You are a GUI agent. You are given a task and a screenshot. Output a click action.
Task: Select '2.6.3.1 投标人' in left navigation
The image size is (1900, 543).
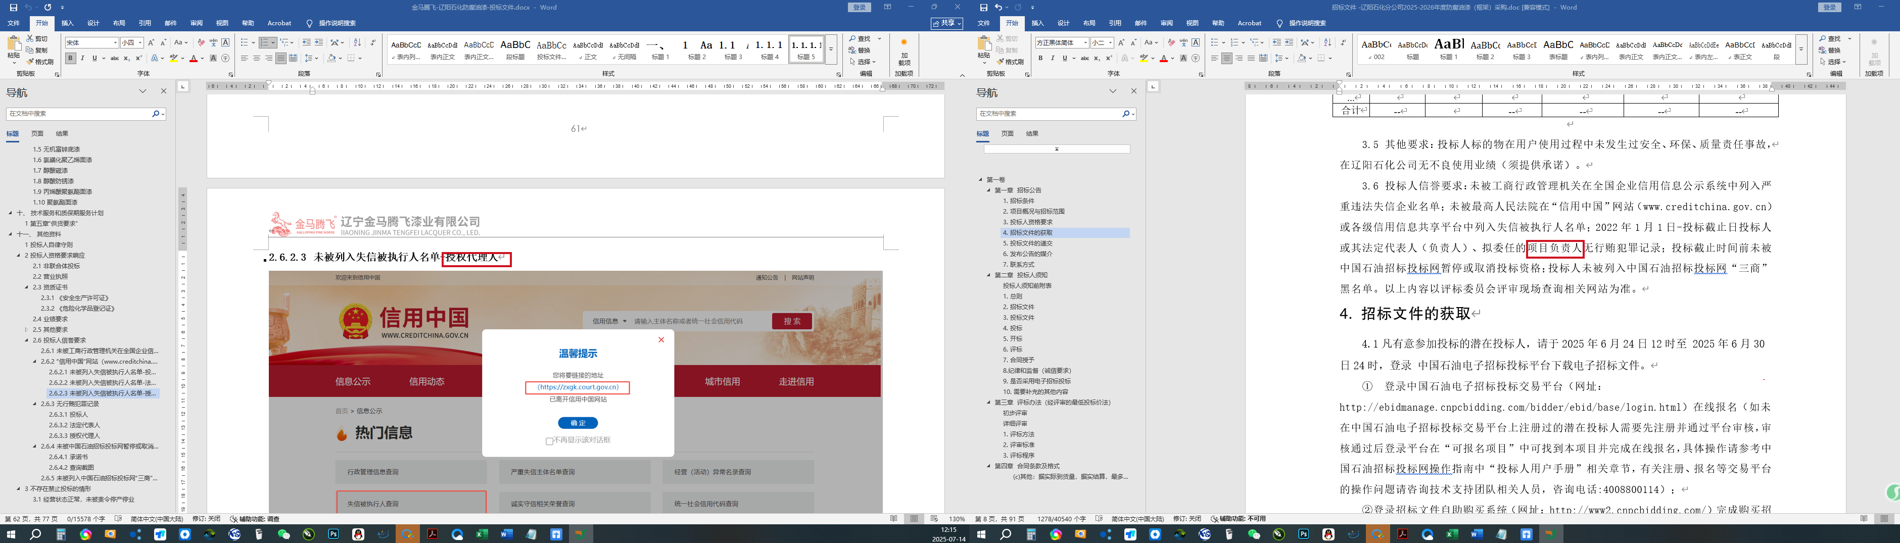click(x=69, y=415)
